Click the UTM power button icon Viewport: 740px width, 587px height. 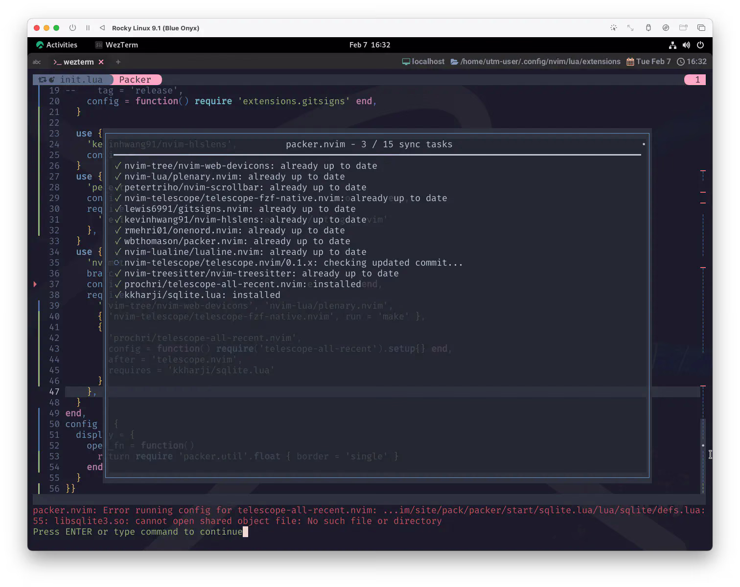(72, 28)
